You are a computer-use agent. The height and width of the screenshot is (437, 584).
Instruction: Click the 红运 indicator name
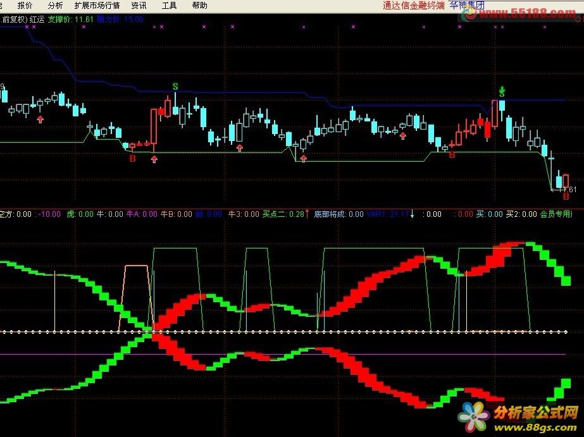coord(37,20)
